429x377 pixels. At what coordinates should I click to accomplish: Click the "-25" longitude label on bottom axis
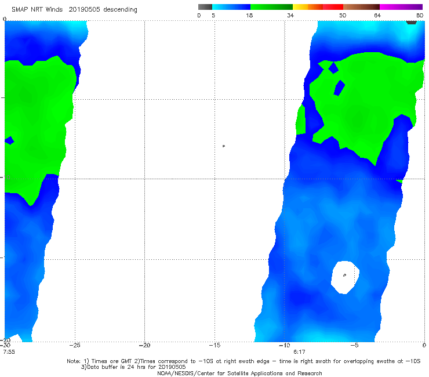pyautogui.click(x=74, y=345)
